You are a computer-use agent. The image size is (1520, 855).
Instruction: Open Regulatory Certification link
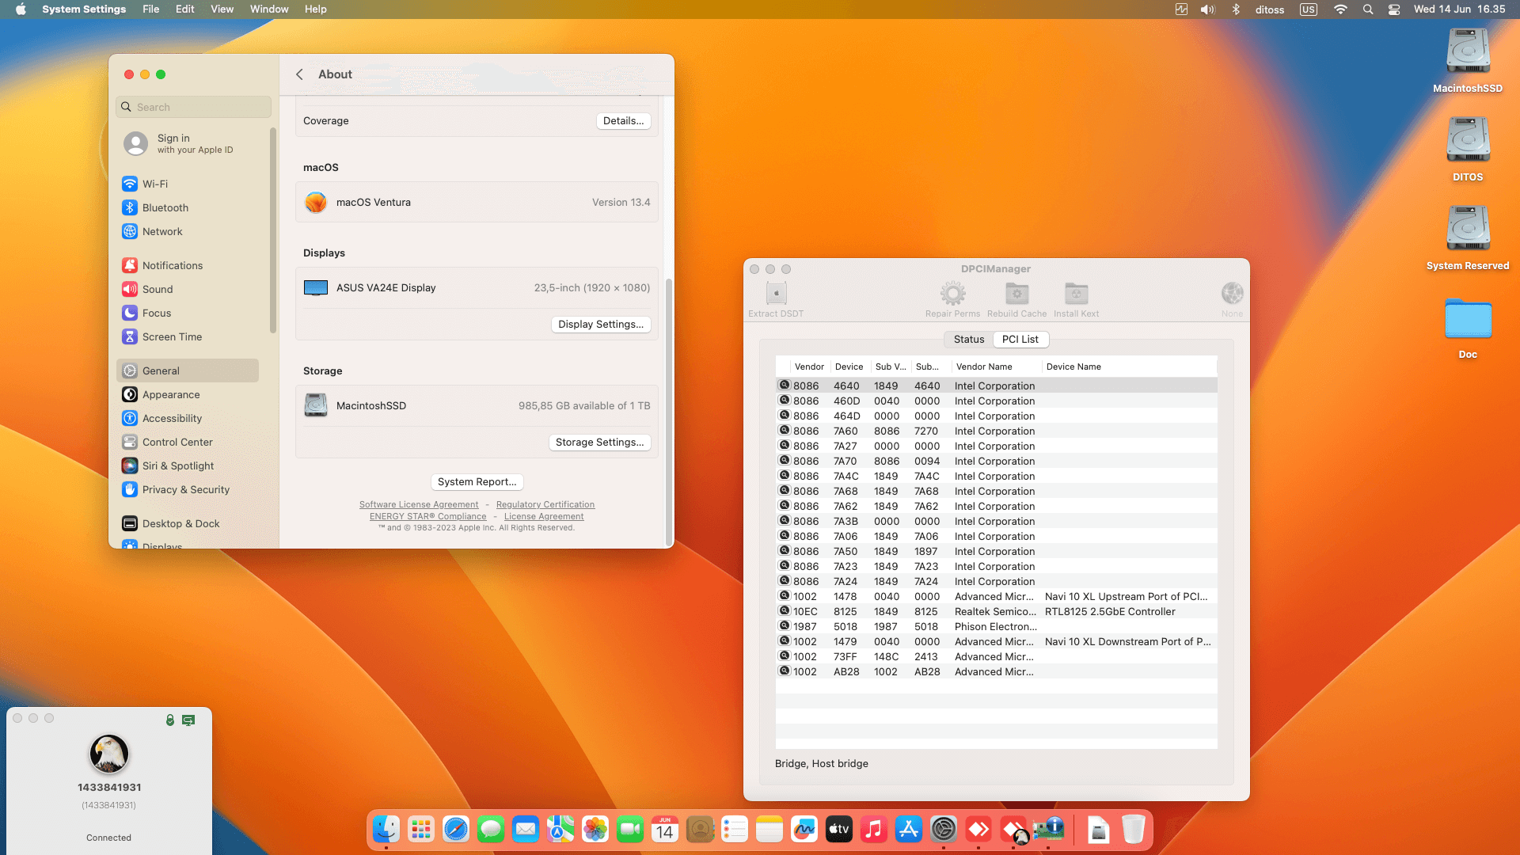click(545, 504)
